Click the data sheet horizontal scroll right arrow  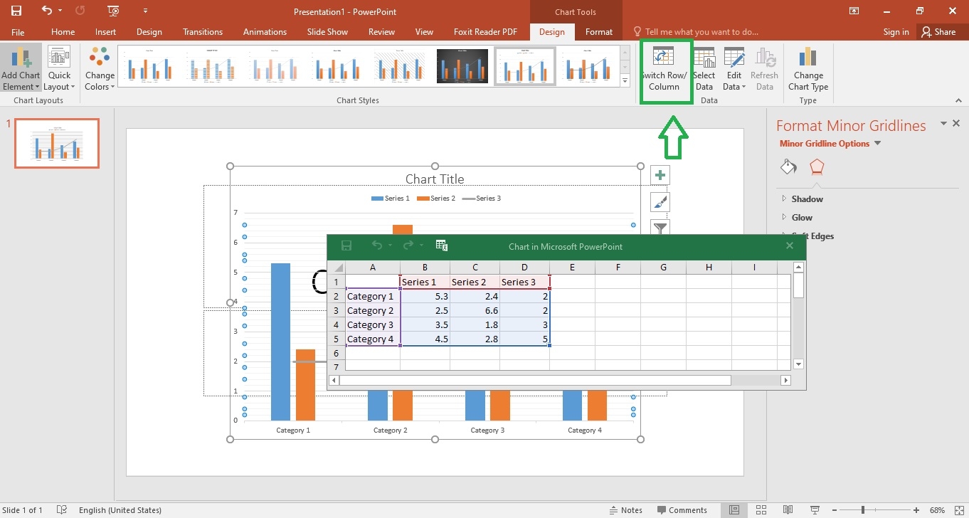(786, 381)
